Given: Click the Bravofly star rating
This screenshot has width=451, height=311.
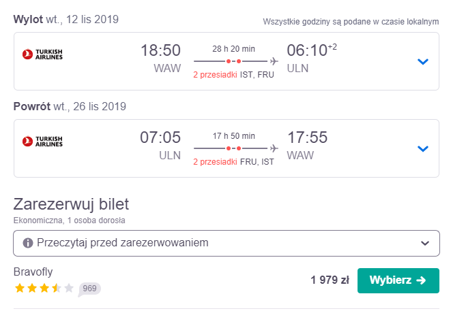Looking at the screenshot, I should (x=44, y=288).
